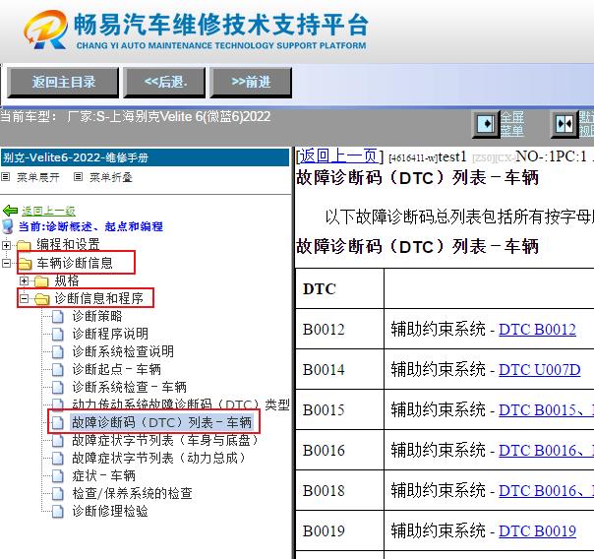
Task: Open the 检查/保养系统的检查 document icon
Action: [x=58, y=493]
